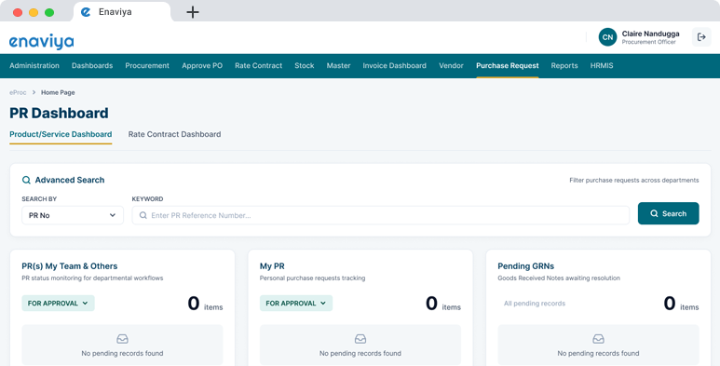This screenshot has width=720, height=366.
Task: Open the Search By PR No dropdown
Action: (x=73, y=215)
